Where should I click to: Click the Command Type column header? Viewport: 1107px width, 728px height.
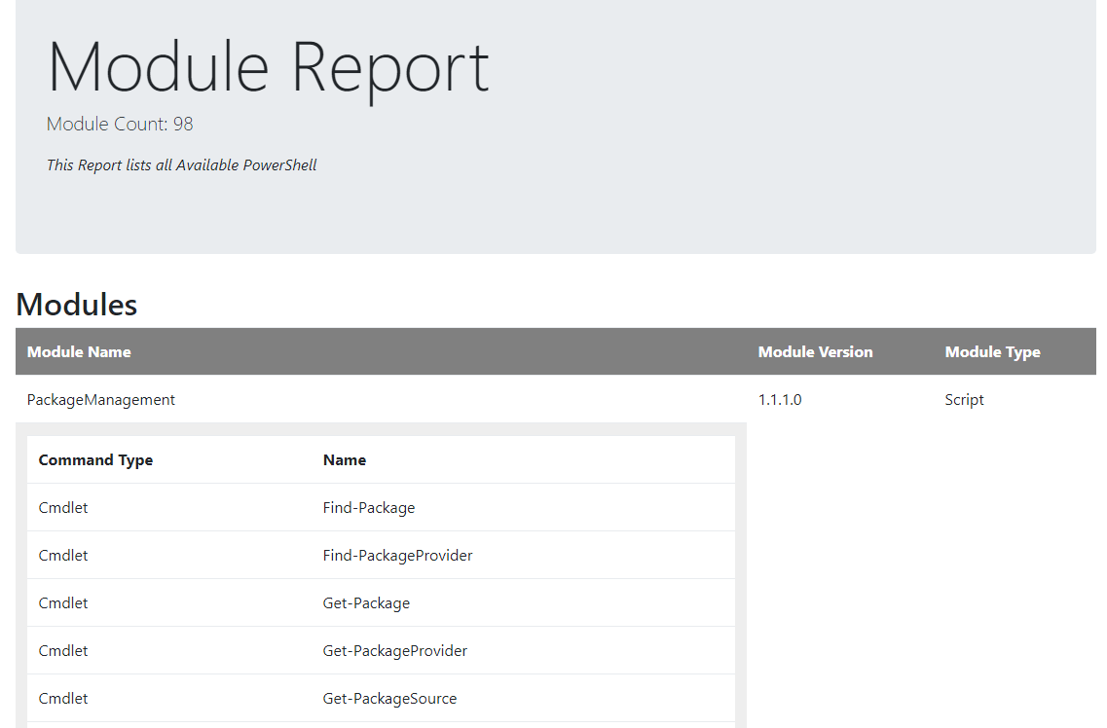(95, 459)
